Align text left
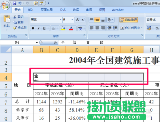 pyautogui.click(x=92, y=28)
